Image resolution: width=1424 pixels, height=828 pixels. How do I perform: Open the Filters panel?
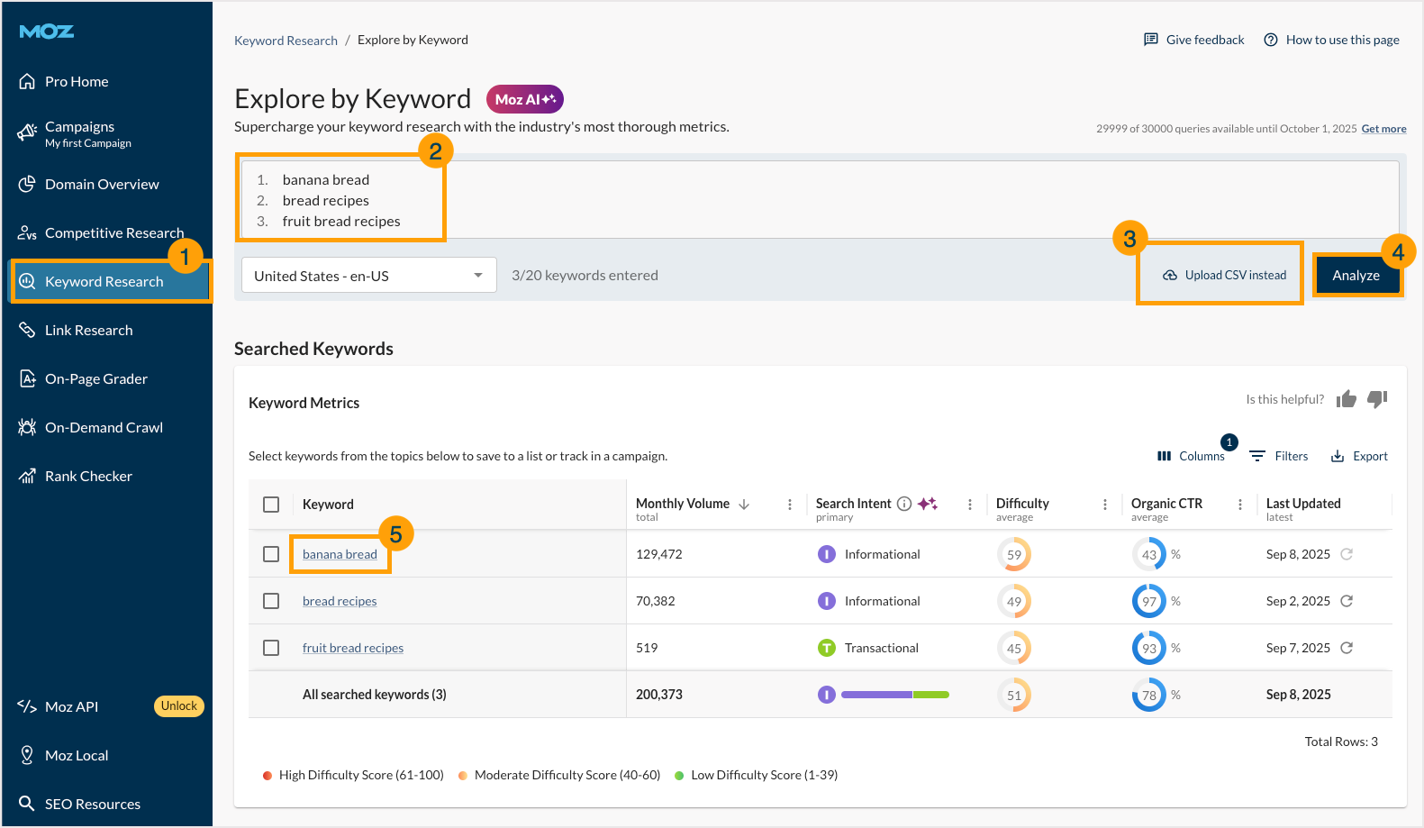click(x=1279, y=456)
